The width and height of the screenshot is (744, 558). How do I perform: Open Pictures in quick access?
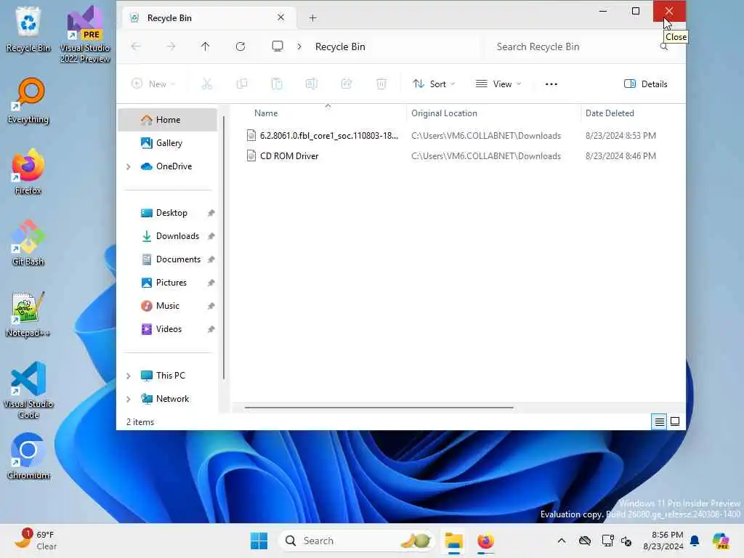168,283
